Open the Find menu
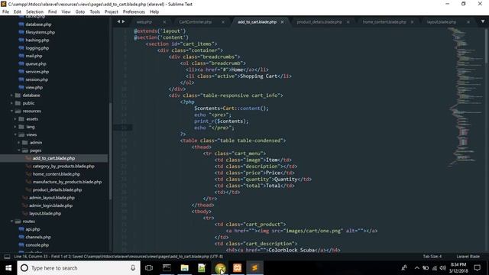The width and height of the screenshot is (489, 275). (52, 12)
